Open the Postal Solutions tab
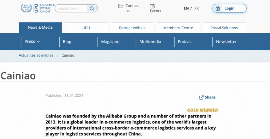 pyautogui.click(x=224, y=28)
